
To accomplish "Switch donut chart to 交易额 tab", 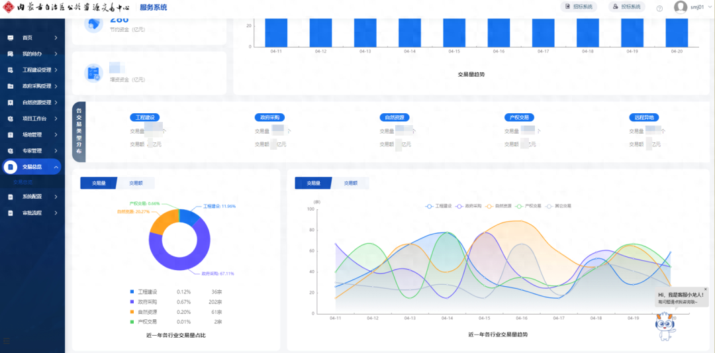I will tap(136, 183).
